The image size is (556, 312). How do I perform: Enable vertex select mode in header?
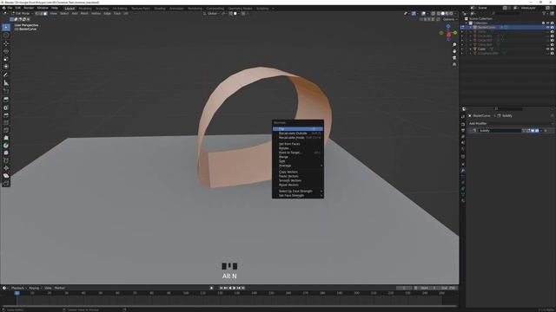(x=37, y=14)
